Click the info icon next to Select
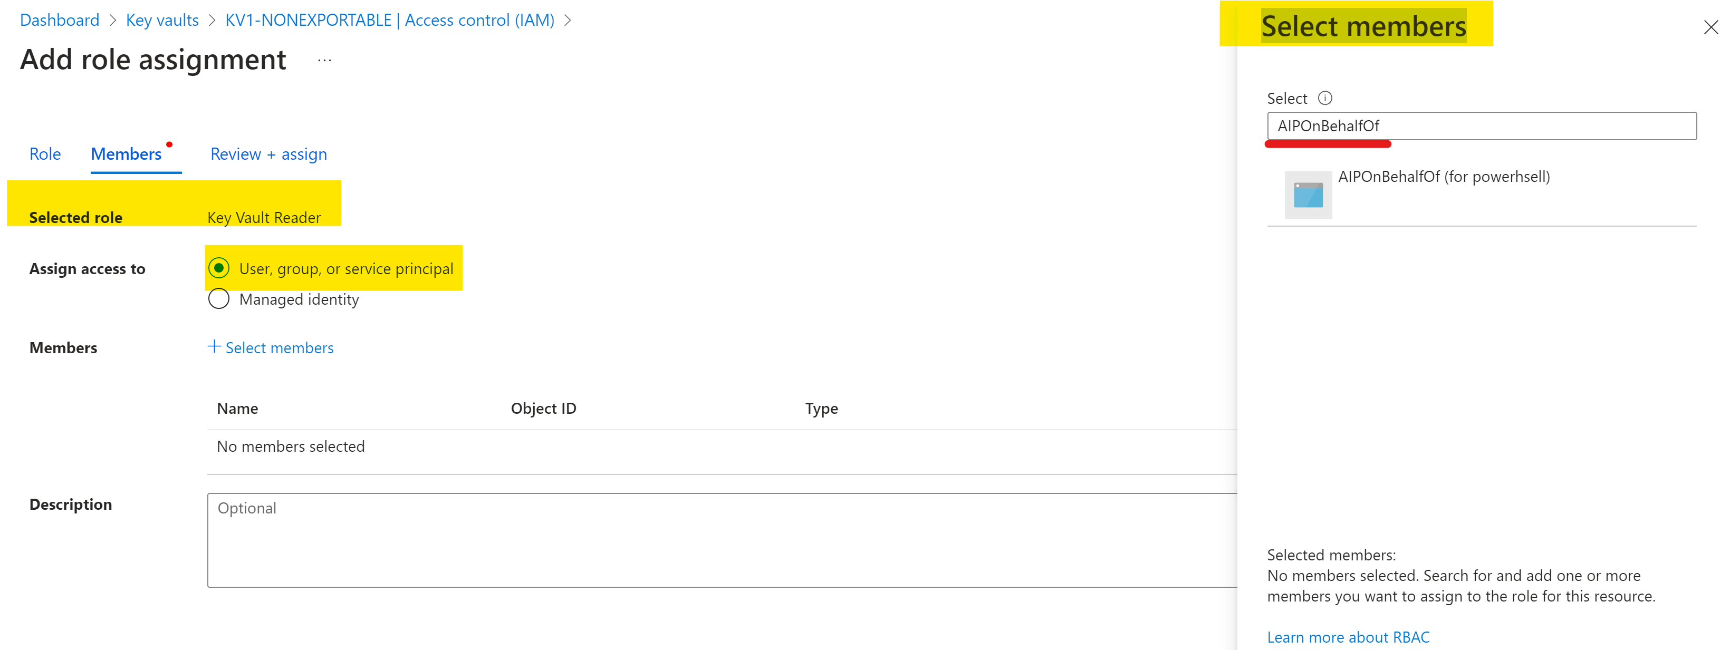 [x=1325, y=98]
